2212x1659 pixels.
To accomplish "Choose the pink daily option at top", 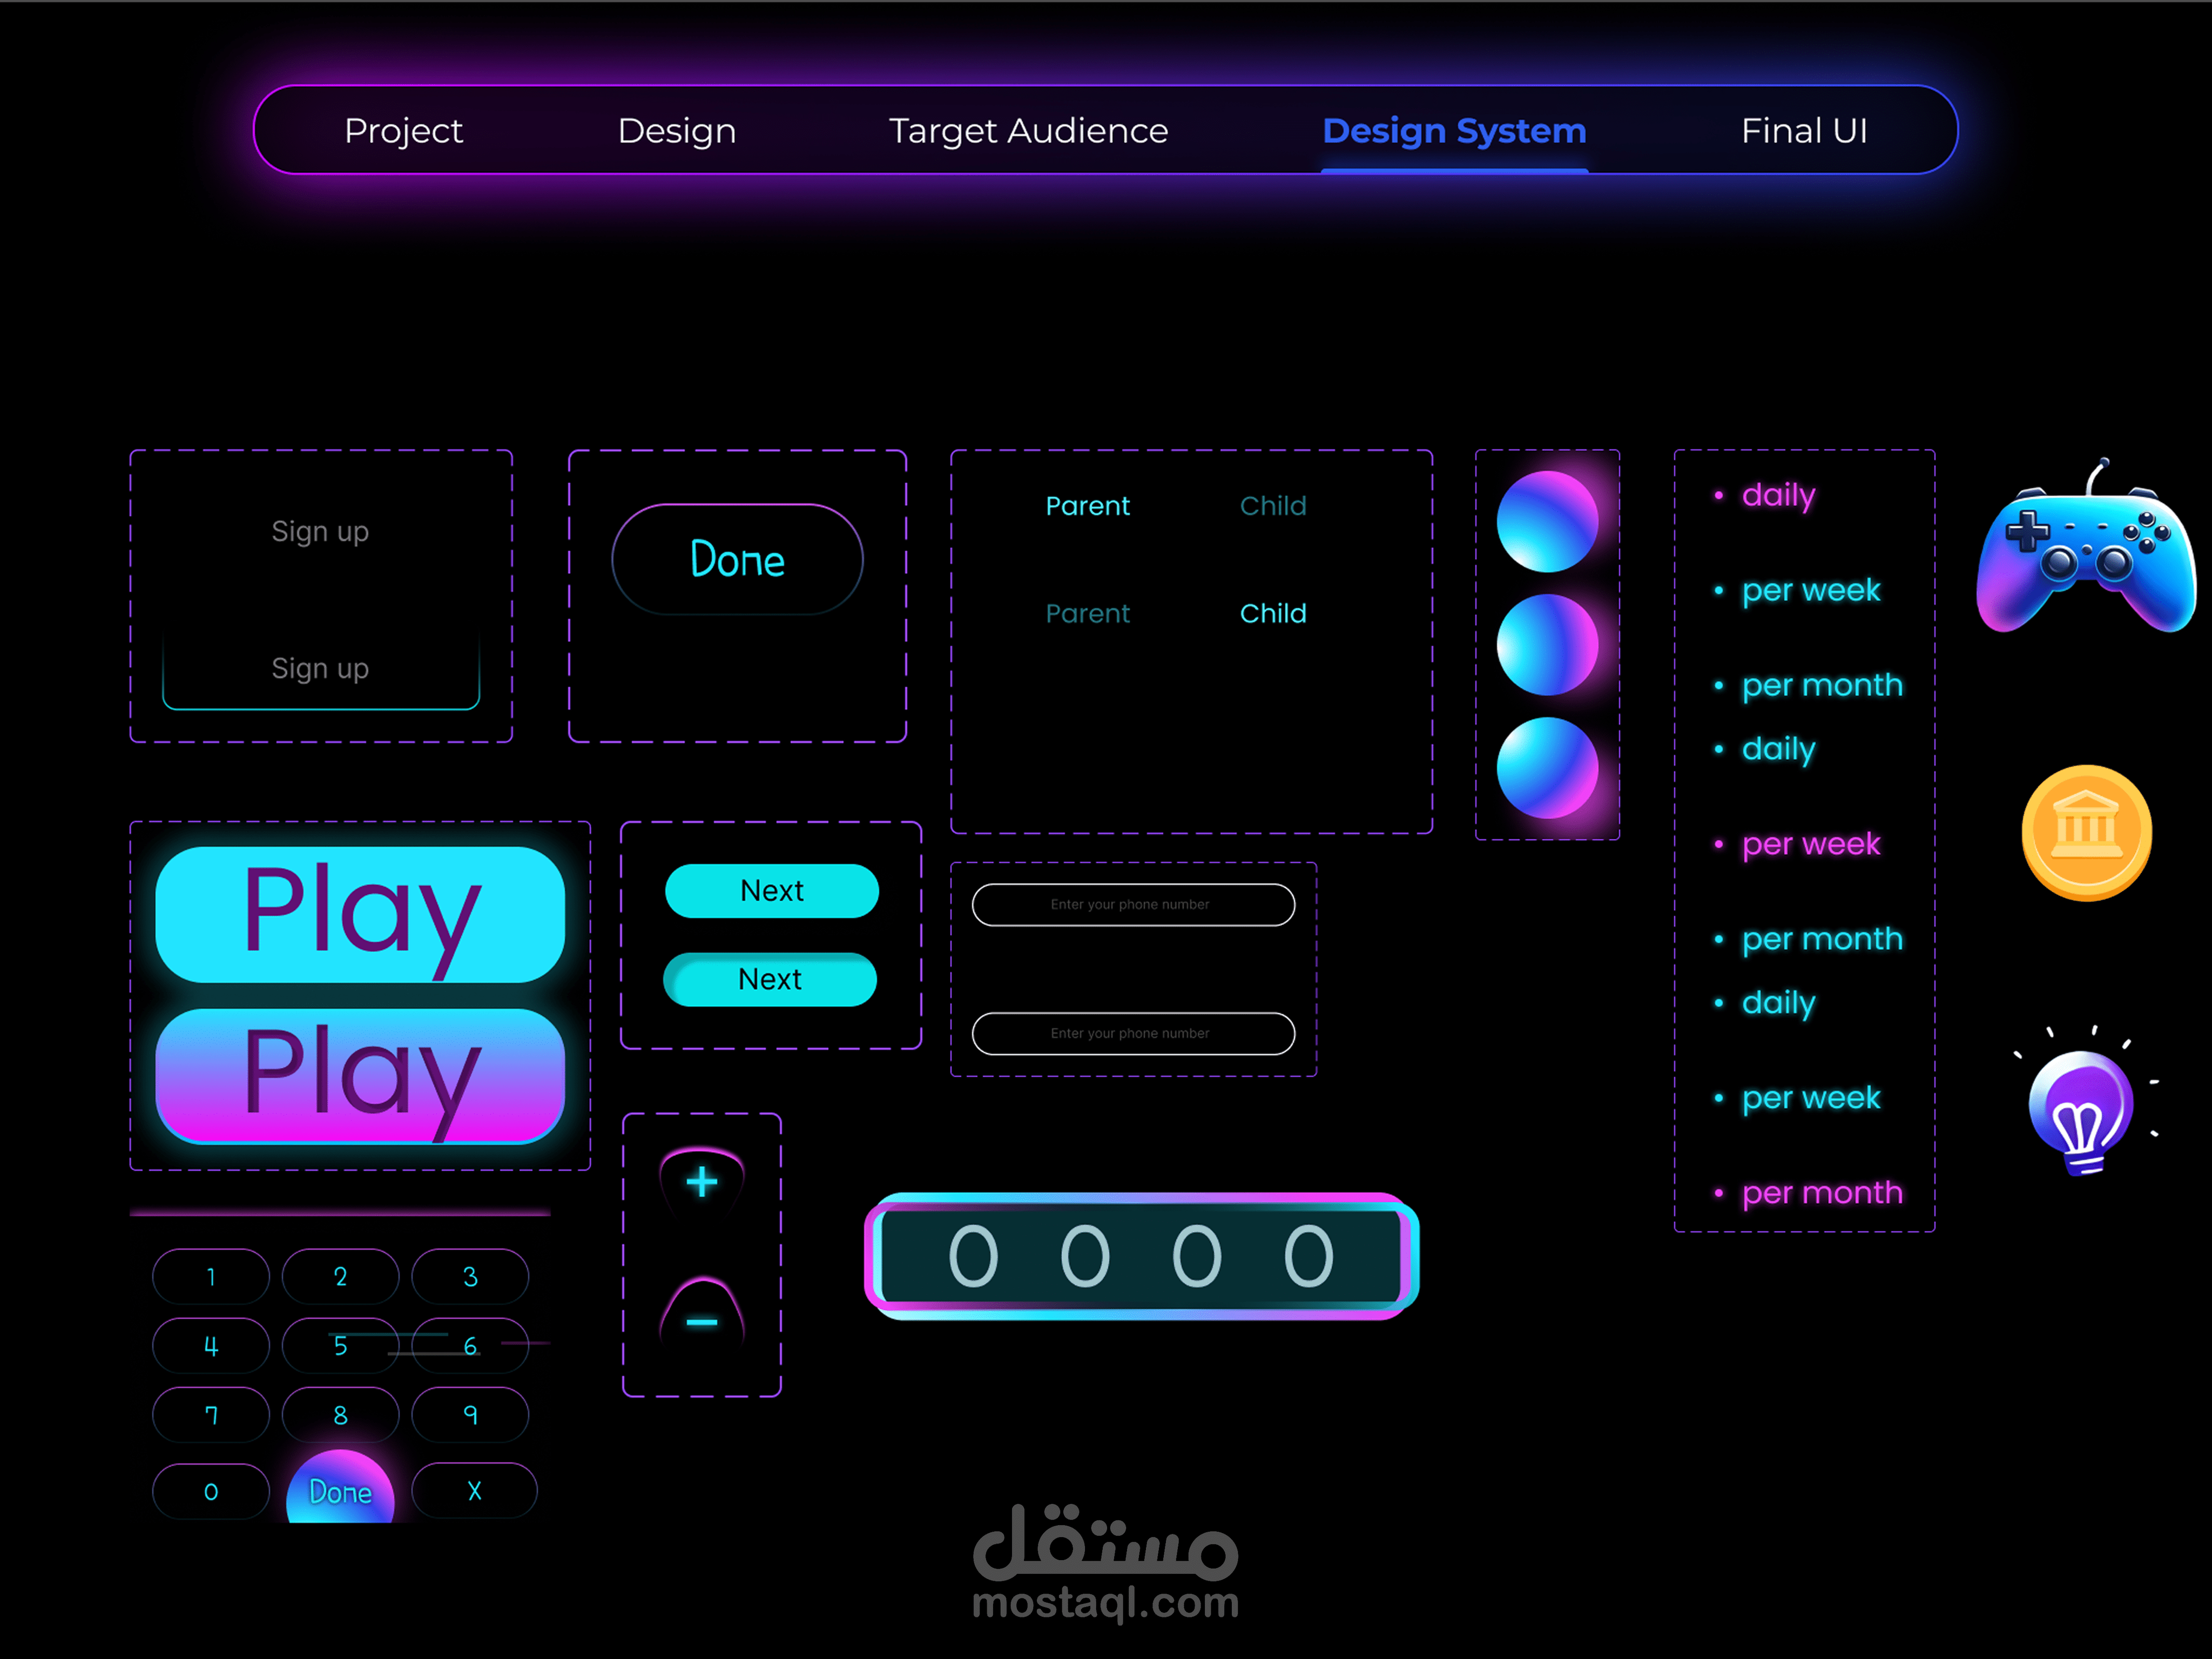I will pyautogui.click(x=1778, y=495).
